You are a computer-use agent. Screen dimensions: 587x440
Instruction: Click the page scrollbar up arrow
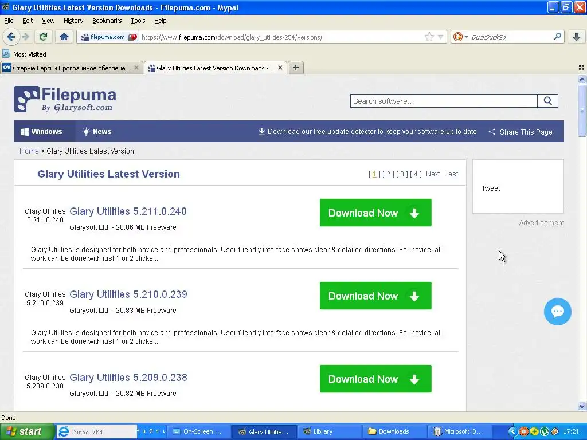click(x=582, y=79)
